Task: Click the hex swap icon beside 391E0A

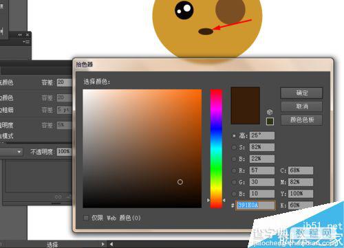Action: click(233, 205)
